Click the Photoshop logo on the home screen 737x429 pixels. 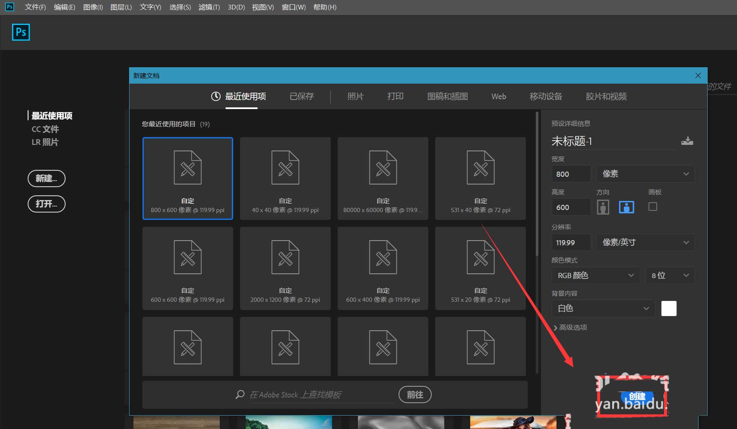coord(21,32)
